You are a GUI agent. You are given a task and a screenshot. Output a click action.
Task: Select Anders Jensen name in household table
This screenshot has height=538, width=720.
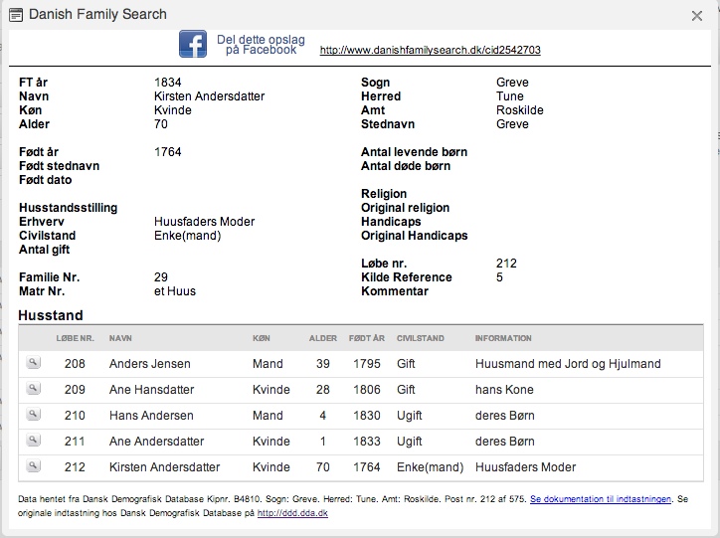click(150, 364)
